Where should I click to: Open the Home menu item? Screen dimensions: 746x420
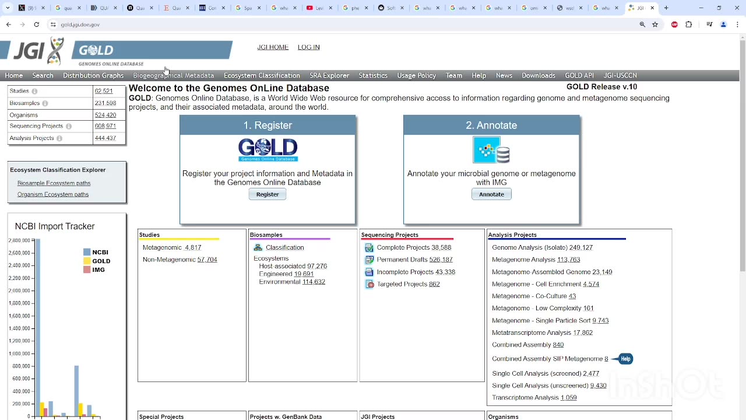tap(14, 76)
